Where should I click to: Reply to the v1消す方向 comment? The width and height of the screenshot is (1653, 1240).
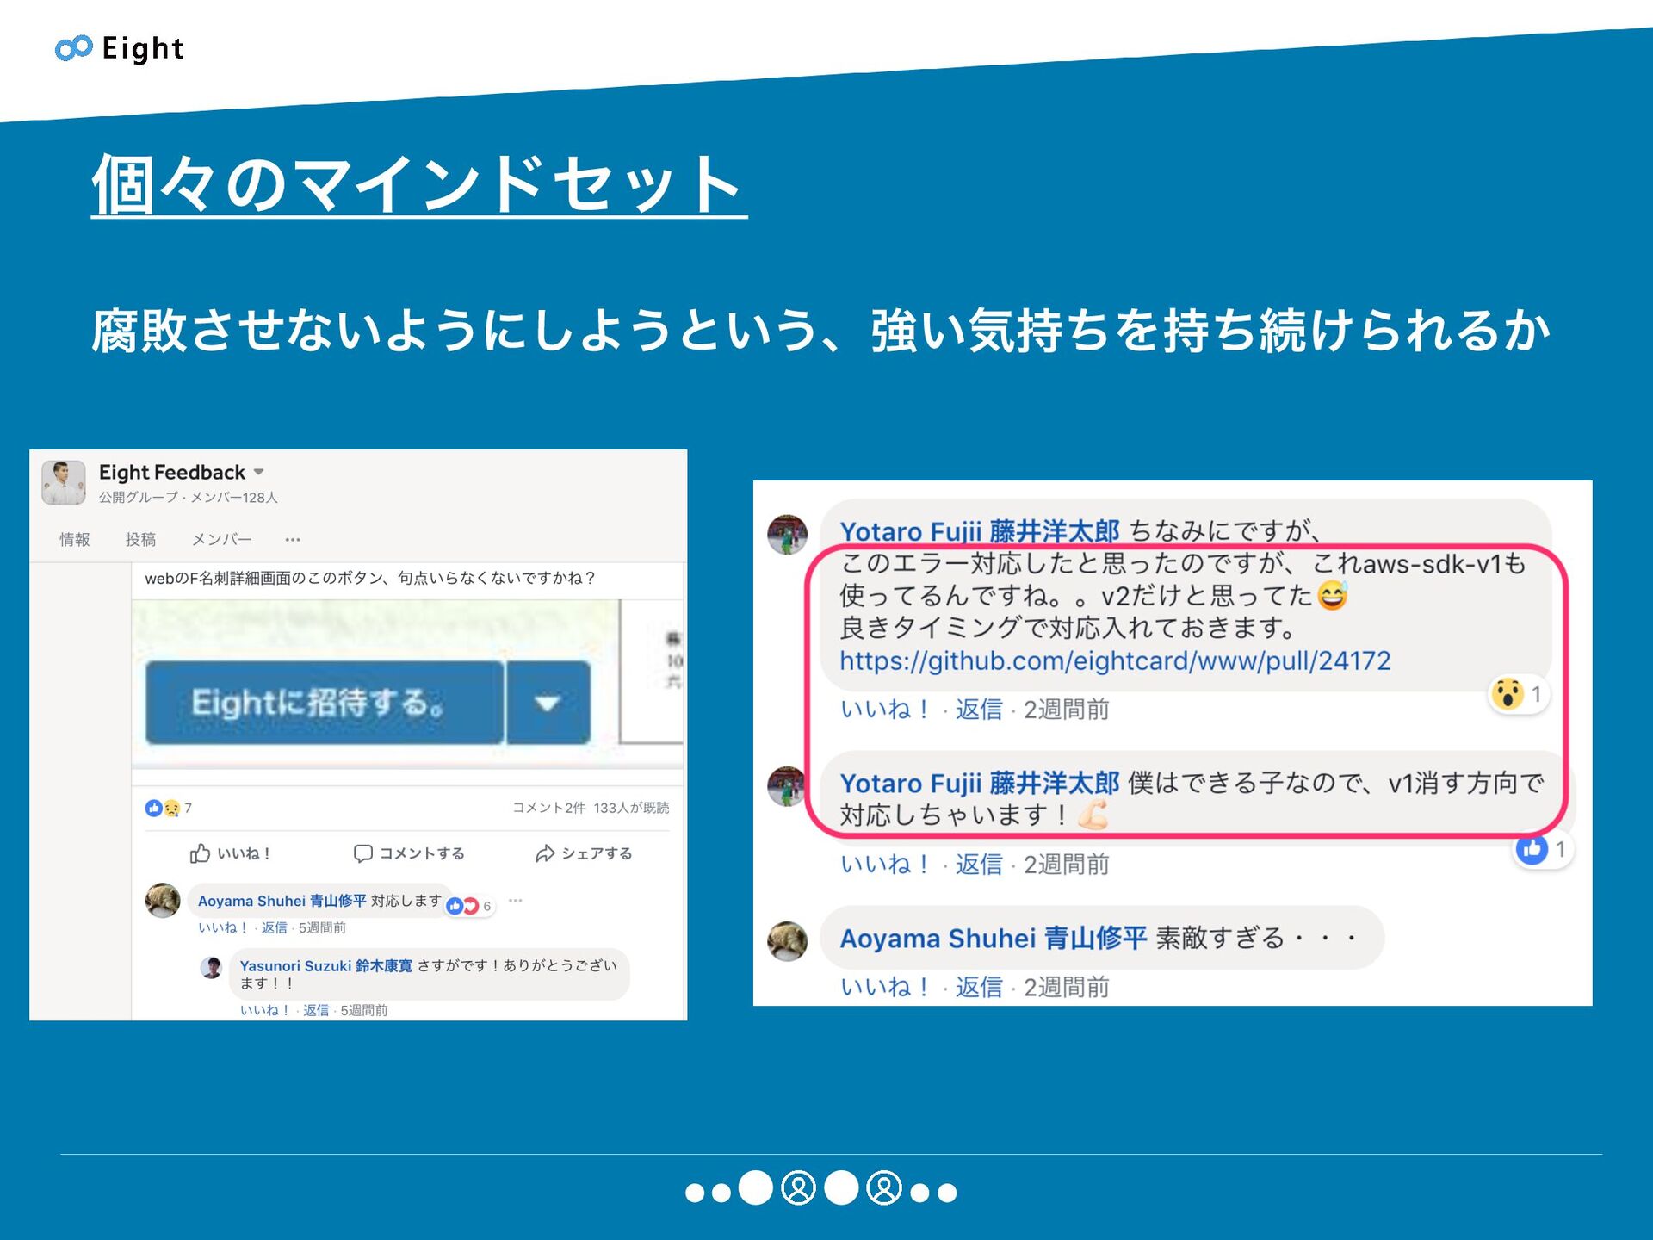[979, 865]
